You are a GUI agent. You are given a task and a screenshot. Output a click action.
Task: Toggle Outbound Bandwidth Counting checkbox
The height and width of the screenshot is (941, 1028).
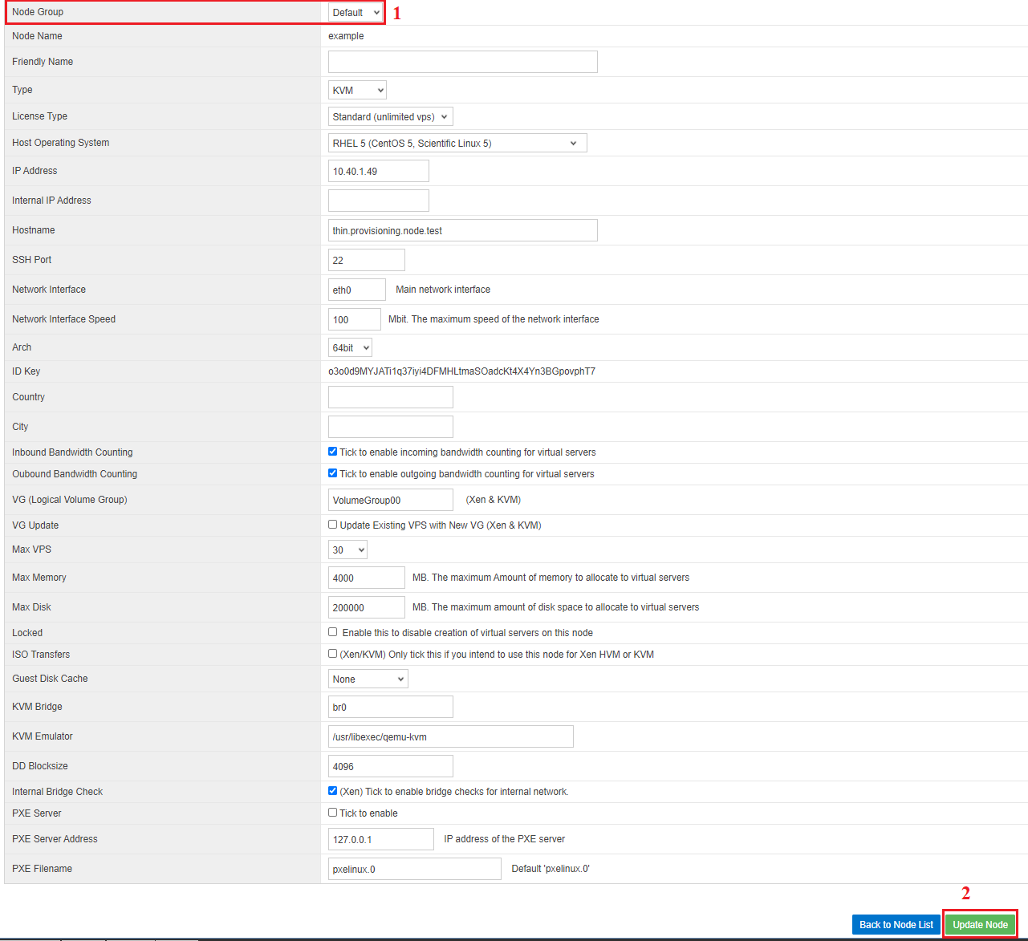(x=333, y=473)
